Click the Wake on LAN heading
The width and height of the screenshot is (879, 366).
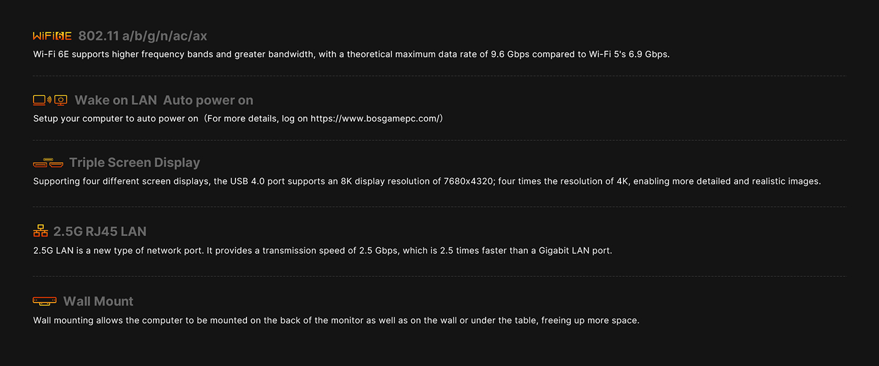(x=115, y=100)
